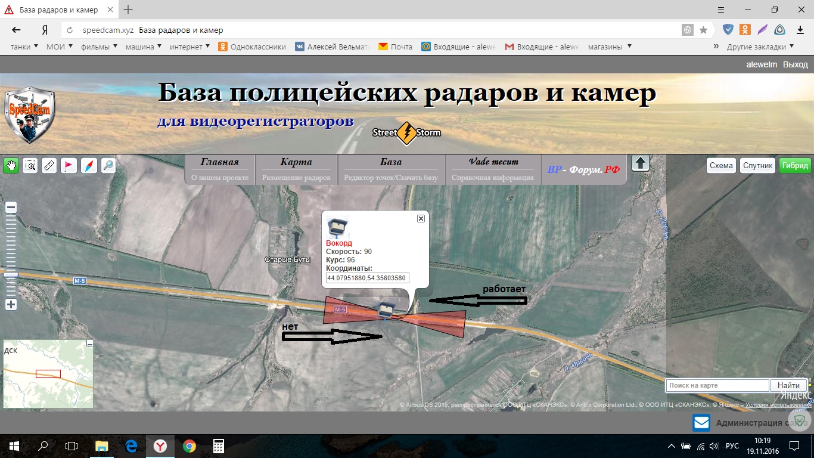Screen dimensions: 814x458
Task: Expand the танки bookmarks folder
Action: 25,47
